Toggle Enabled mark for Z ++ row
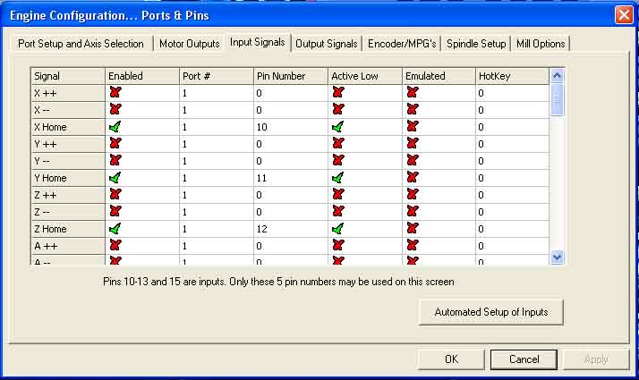 (x=115, y=194)
